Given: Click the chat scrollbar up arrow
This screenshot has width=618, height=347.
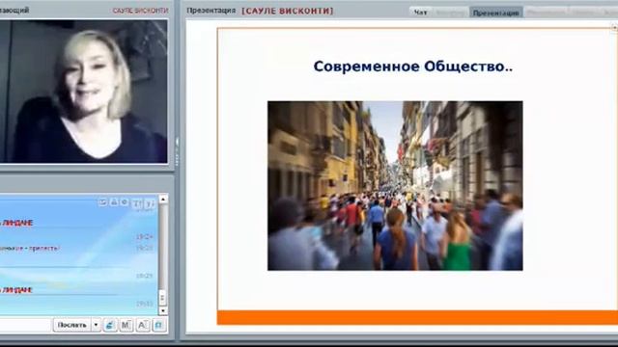Looking at the screenshot, I should 163,200.
